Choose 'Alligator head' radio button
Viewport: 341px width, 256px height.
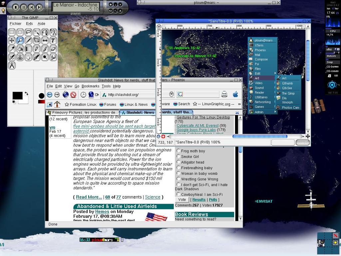coord(178,162)
